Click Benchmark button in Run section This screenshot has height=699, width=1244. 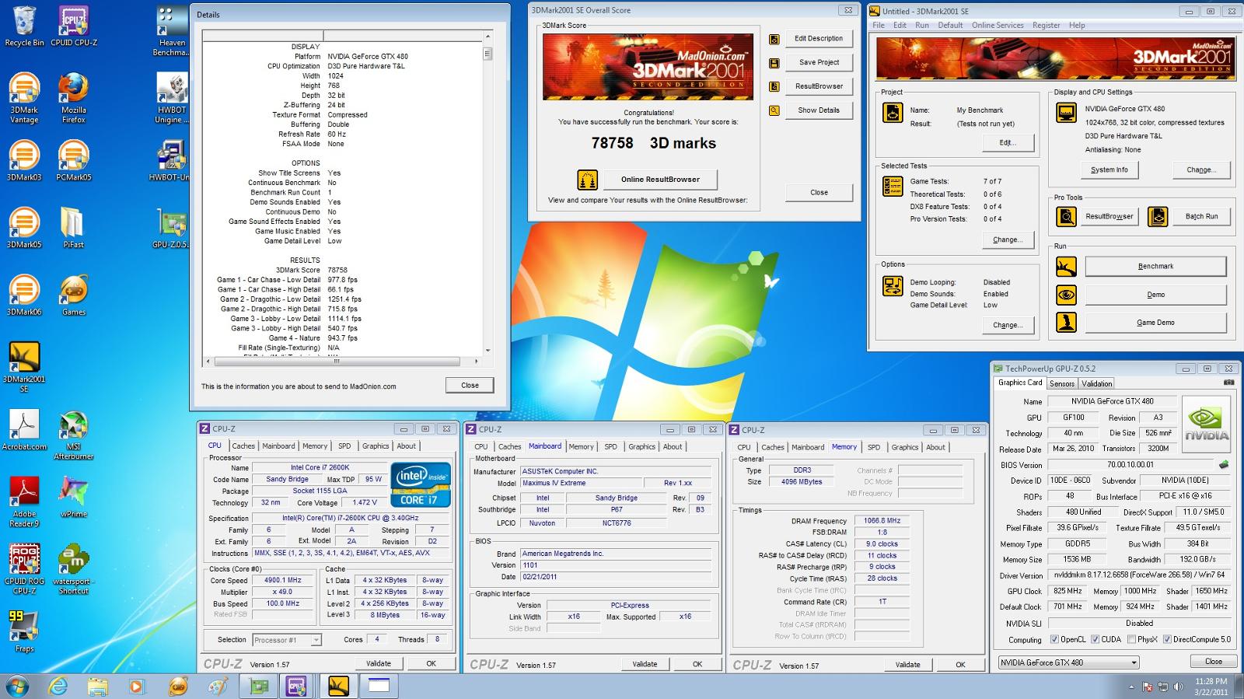click(1155, 267)
